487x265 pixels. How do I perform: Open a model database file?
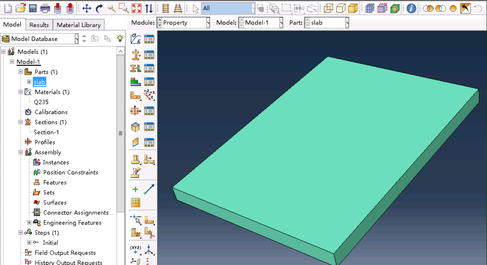pyautogui.click(x=21, y=8)
